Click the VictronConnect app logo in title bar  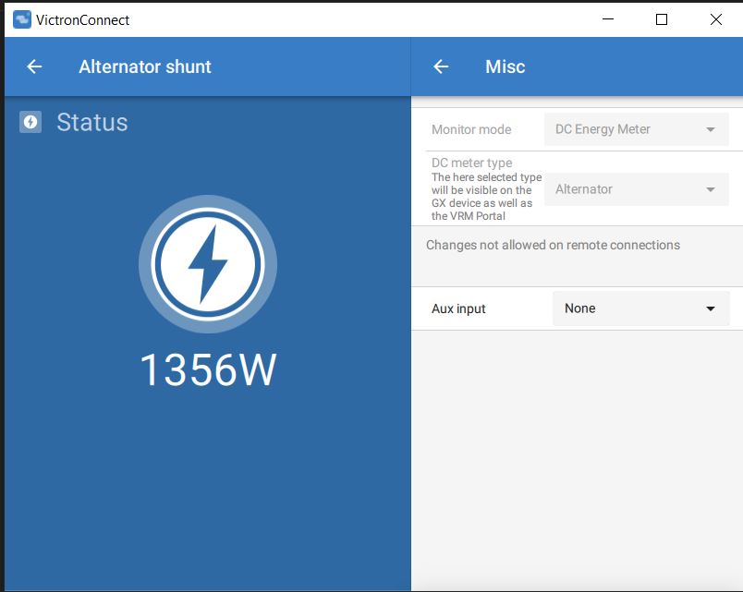[x=22, y=20]
